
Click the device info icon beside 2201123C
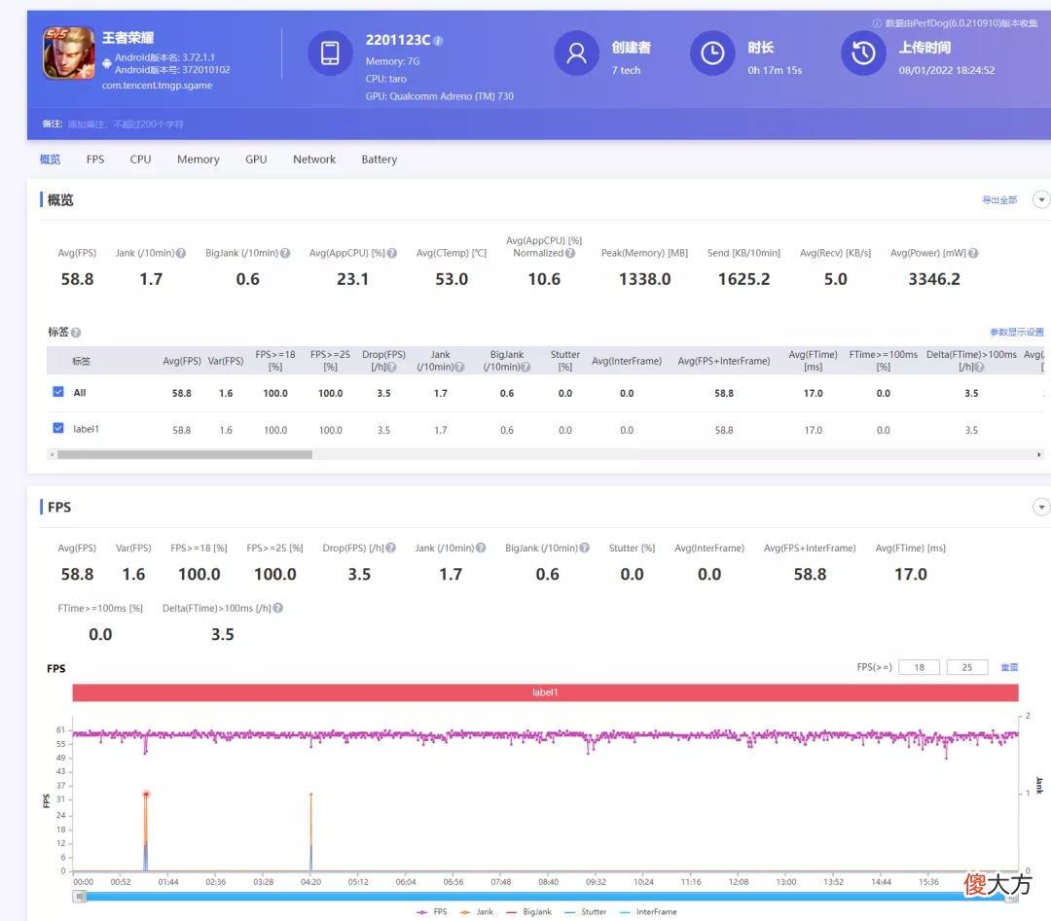point(438,41)
